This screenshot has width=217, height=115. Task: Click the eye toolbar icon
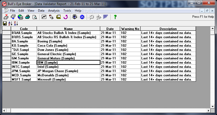click(x=75, y=17)
